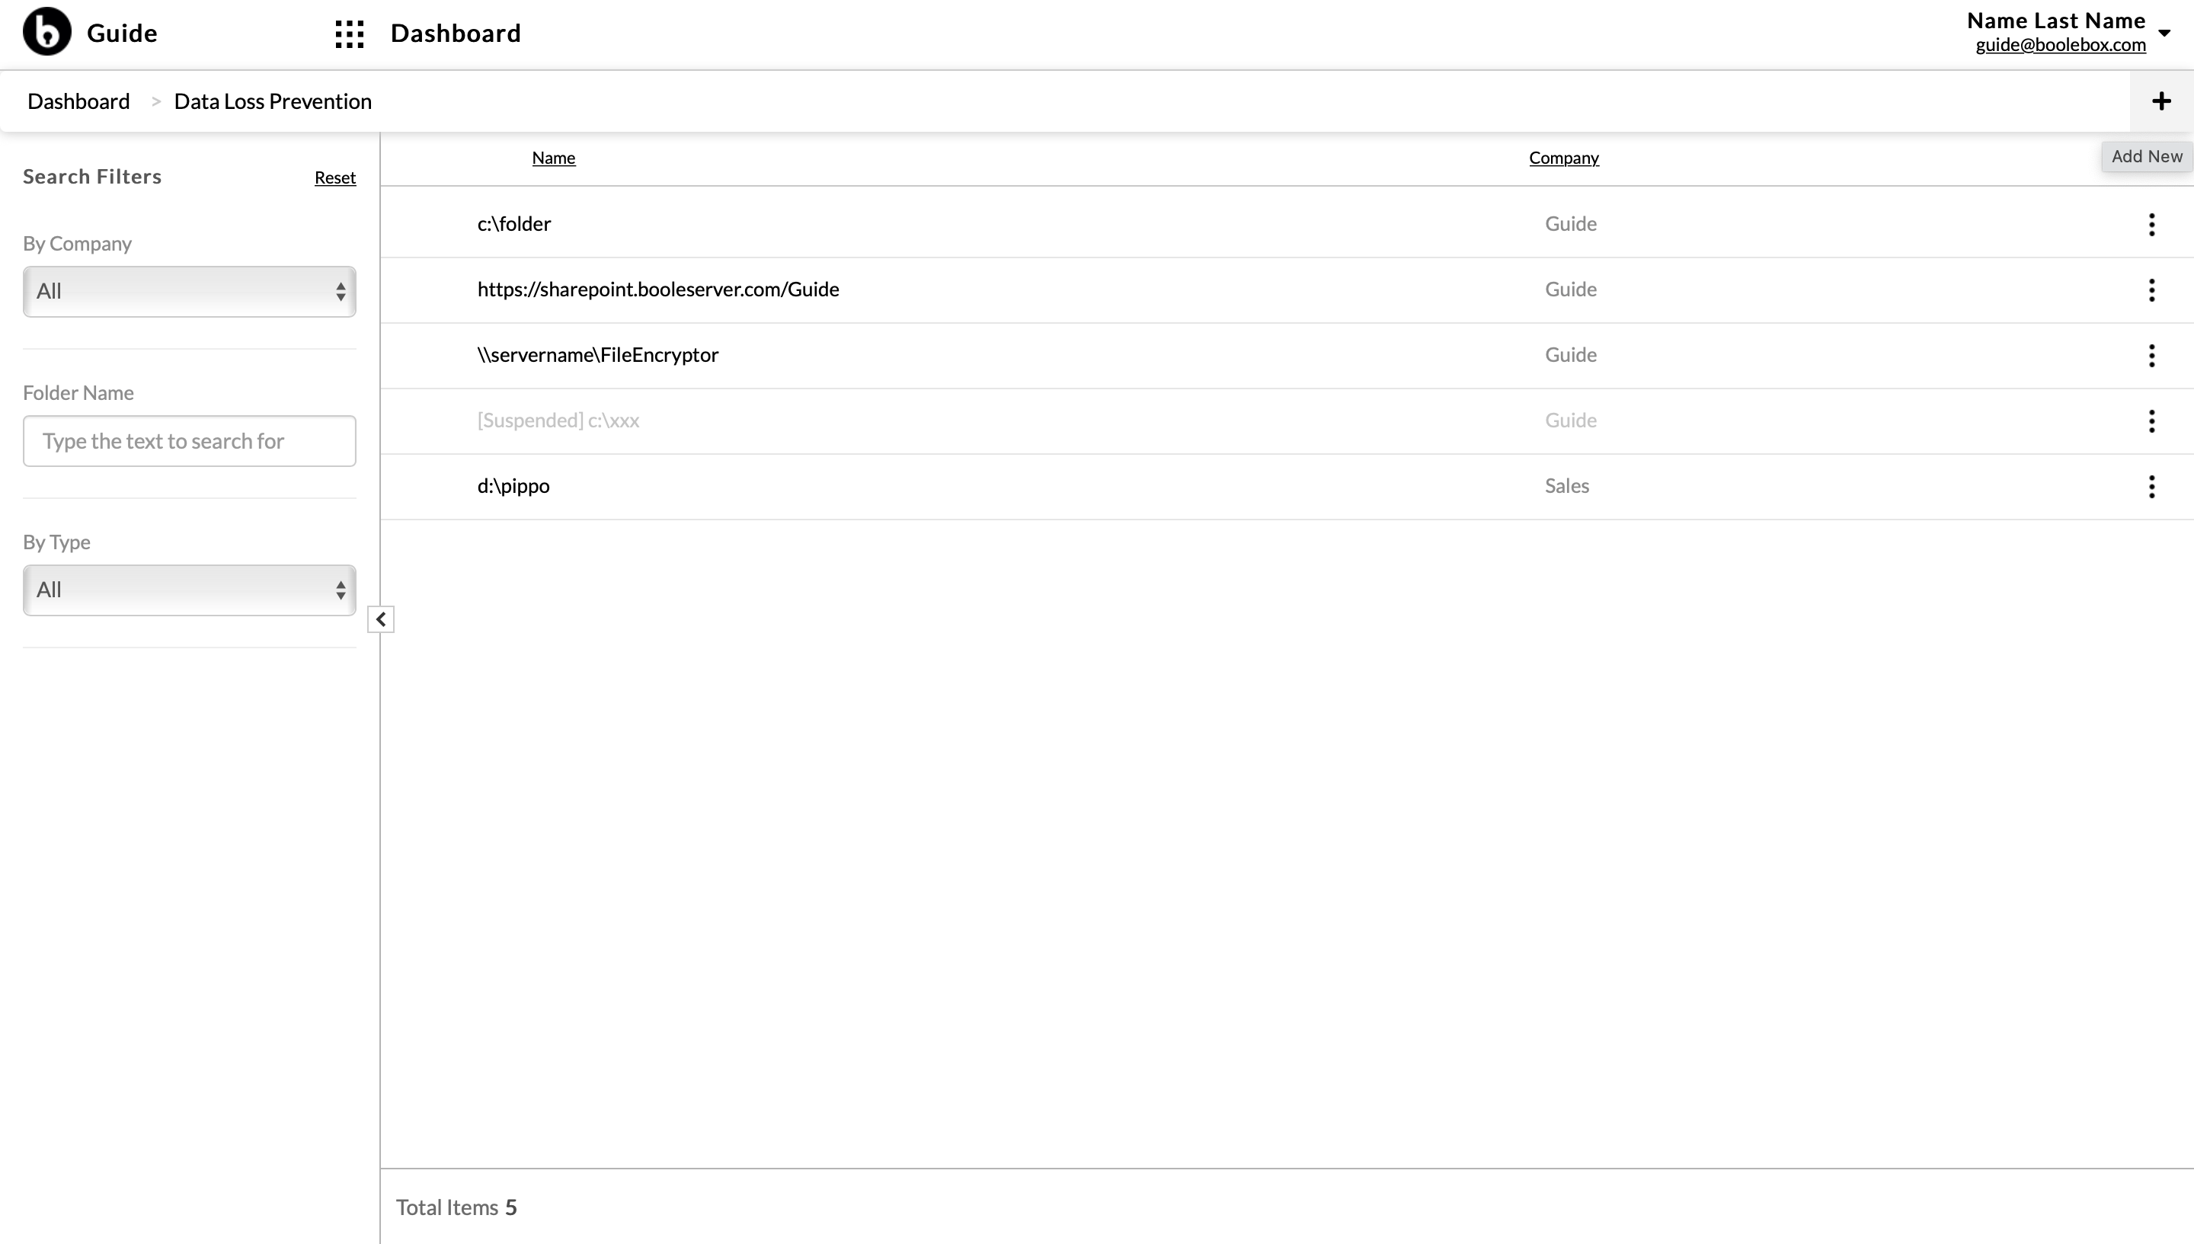This screenshot has width=2194, height=1244.
Task: Open options menu for sharepoint Guide row
Action: (2151, 289)
